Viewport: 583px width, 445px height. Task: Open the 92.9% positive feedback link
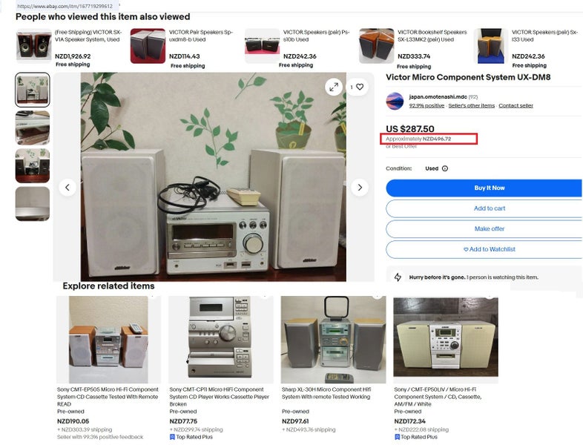426,105
